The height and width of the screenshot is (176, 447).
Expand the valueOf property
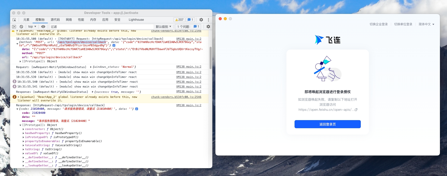(24, 153)
